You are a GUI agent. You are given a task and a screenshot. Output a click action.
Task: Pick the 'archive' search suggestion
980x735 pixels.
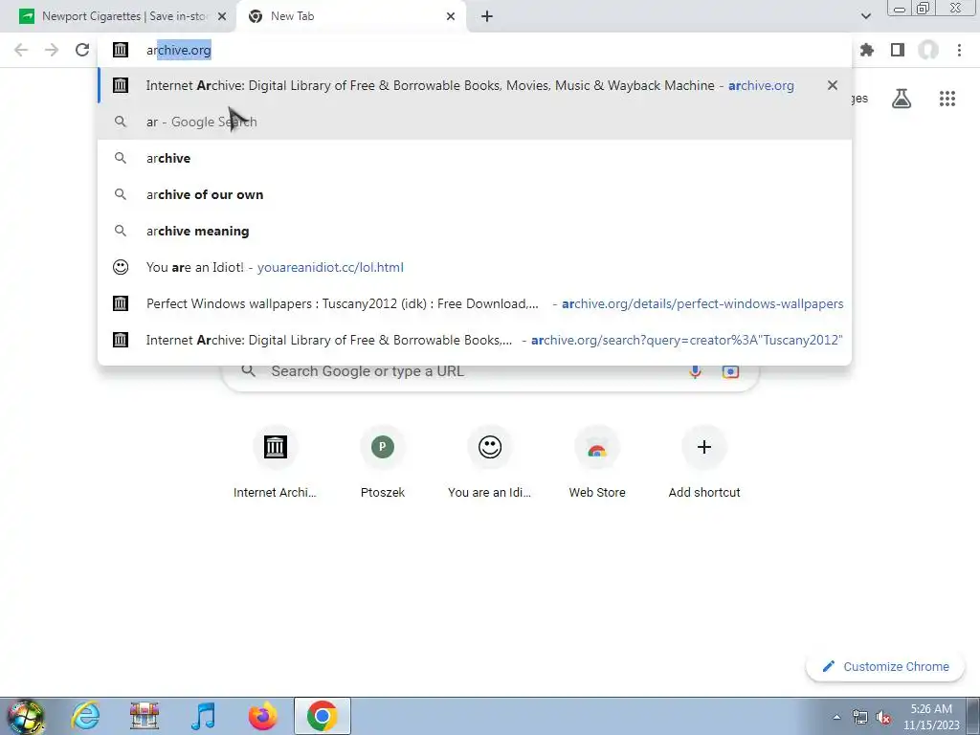[x=475, y=158]
